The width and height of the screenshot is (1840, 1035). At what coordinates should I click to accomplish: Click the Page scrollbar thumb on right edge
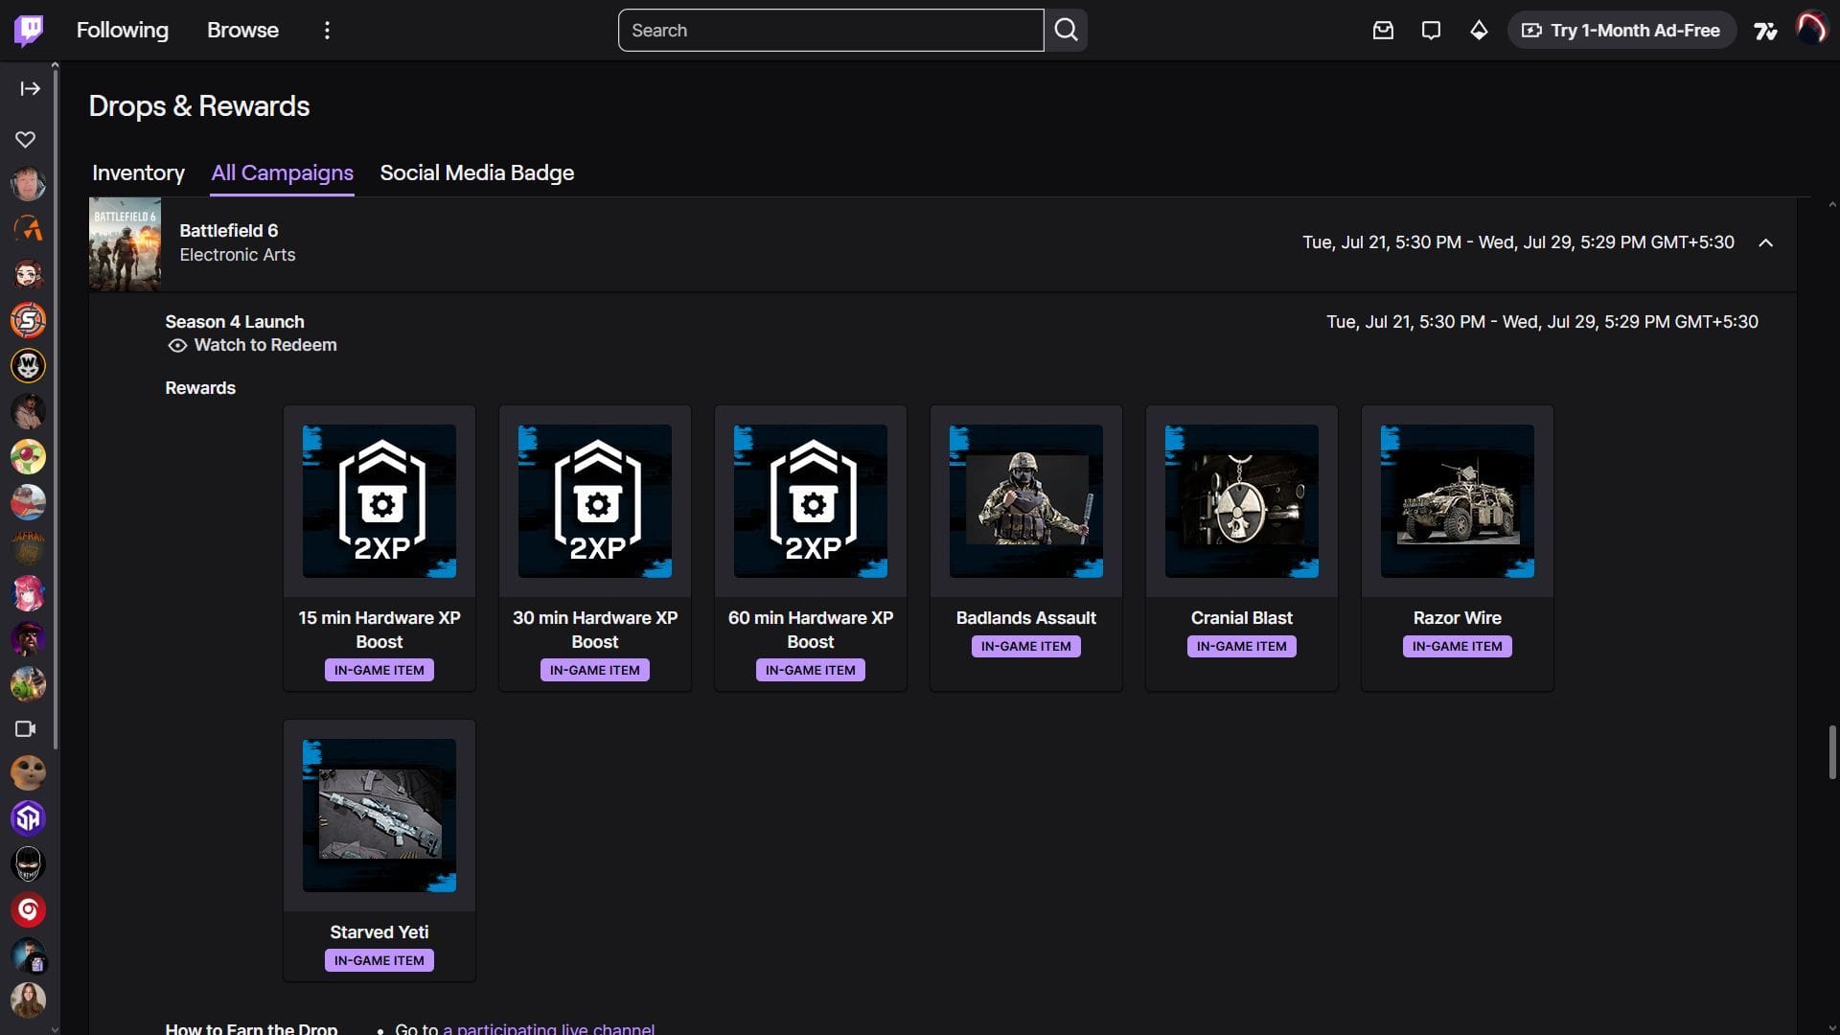tap(1831, 752)
